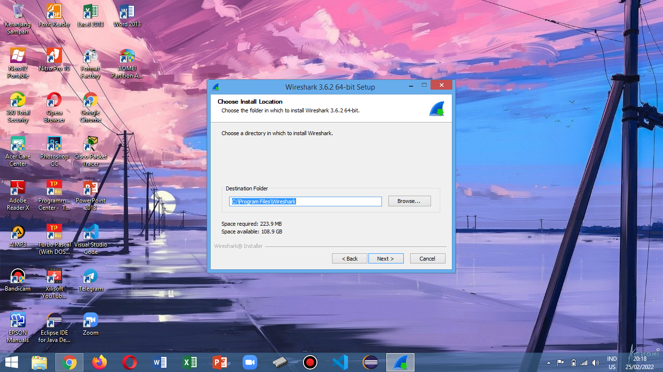Click the Action Center flag tray icon
663x372 pixels.
[x=561, y=362]
